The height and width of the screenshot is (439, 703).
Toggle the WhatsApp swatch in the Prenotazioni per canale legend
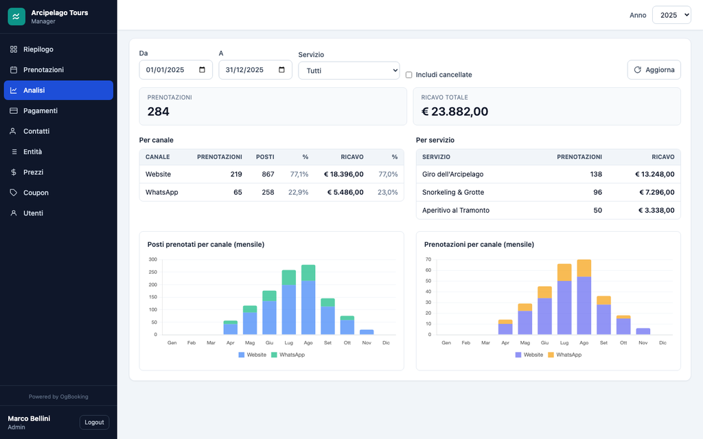tap(551, 355)
